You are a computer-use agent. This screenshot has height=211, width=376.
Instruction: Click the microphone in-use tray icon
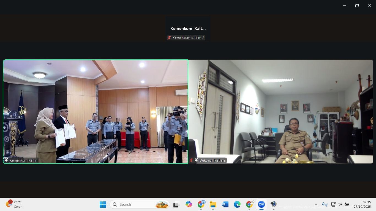[x=325, y=204]
